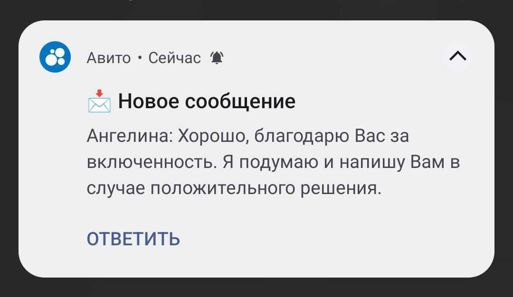This screenshot has width=513, height=297.
Task: Click the alert bell icon beside Сейчас
Action: pyautogui.click(x=217, y=58)
